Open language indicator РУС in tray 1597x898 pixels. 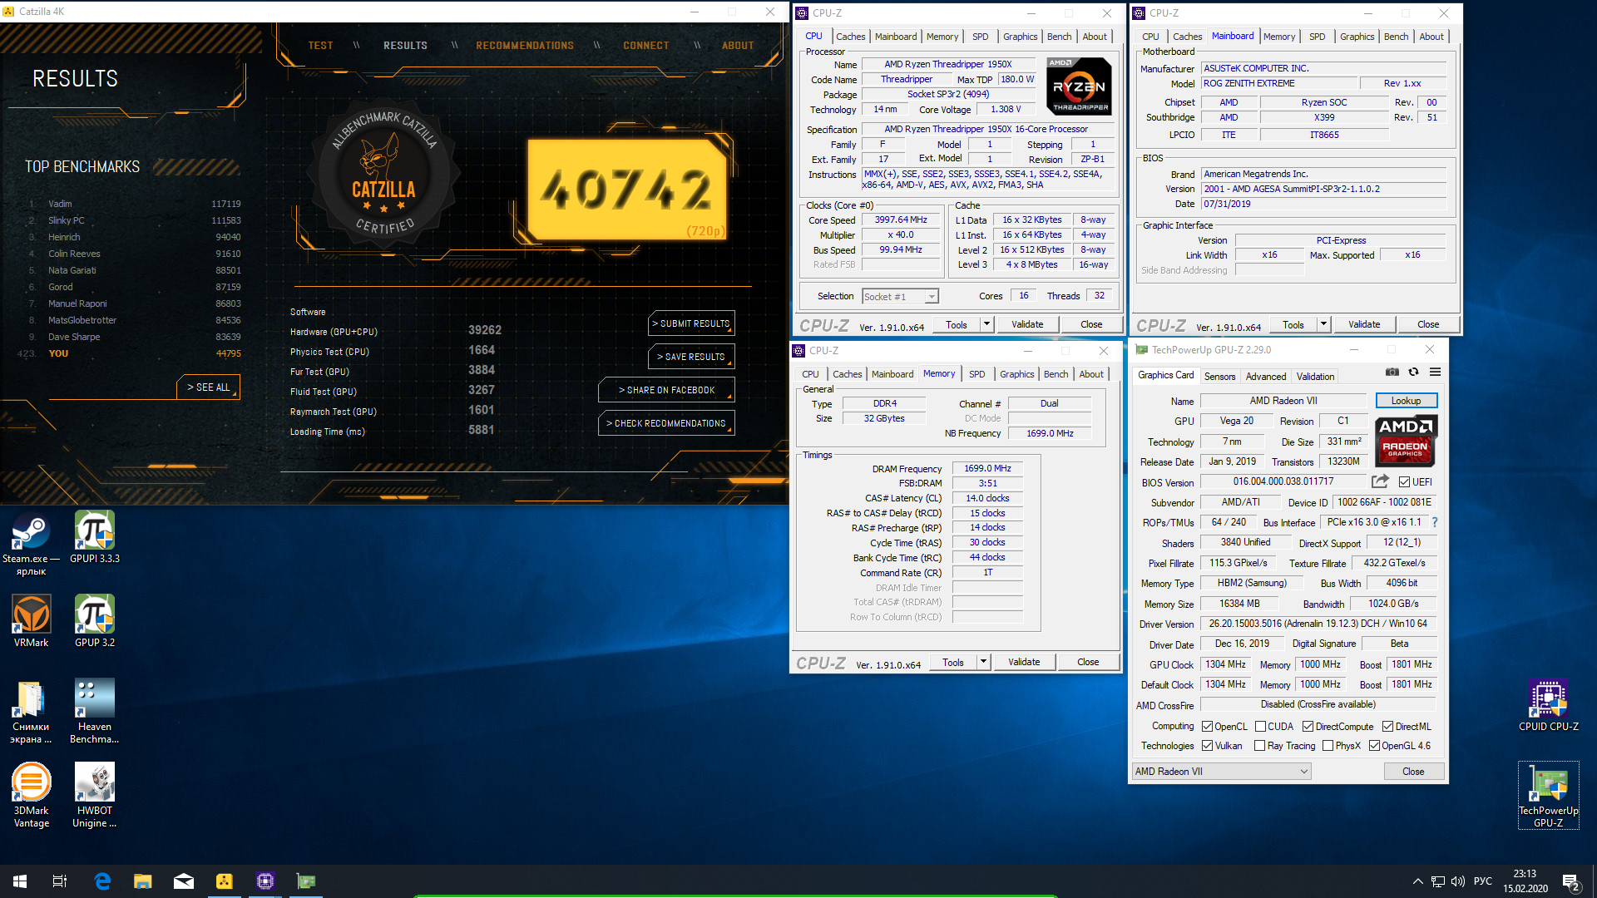[x=1483, y=881]
